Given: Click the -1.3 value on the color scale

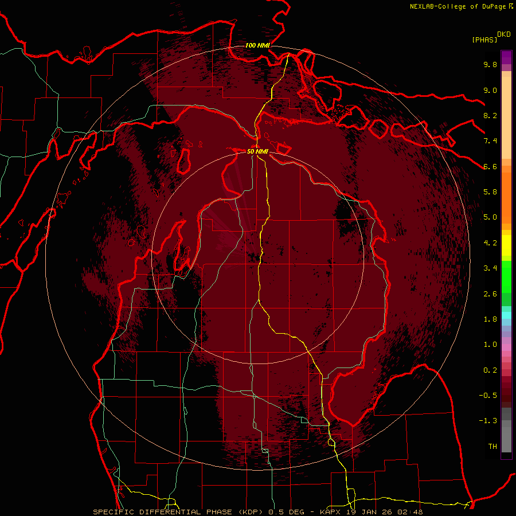Looking at the screenshot, I should tap(488, 421).
